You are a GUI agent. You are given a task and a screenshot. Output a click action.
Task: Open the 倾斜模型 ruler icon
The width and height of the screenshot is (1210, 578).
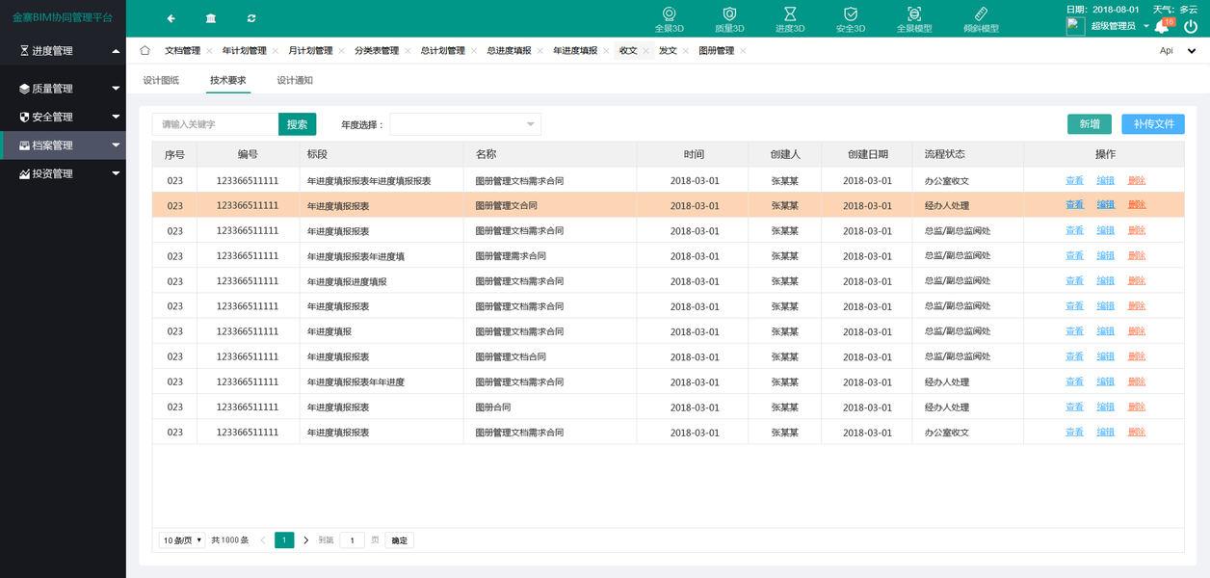pos(981,13)
